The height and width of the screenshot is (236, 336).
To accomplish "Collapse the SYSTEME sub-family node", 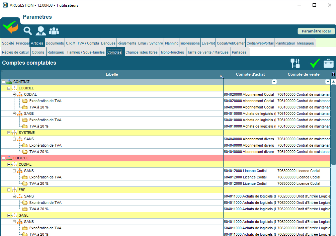I will [9, 133].
